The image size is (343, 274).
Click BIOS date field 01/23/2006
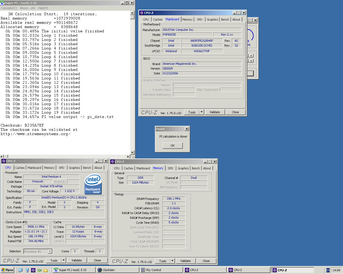coord(202,73)
